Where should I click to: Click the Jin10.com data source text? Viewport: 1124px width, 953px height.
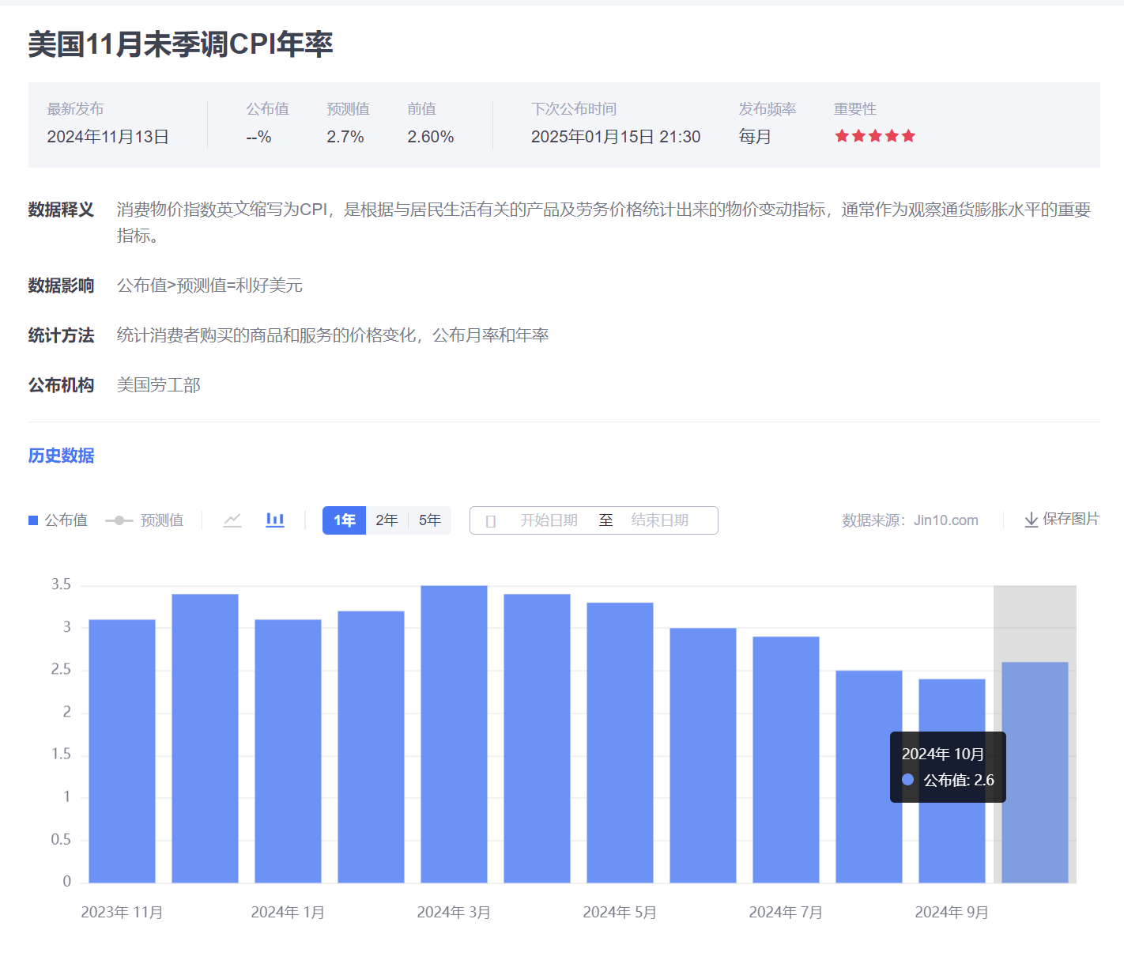946,520
